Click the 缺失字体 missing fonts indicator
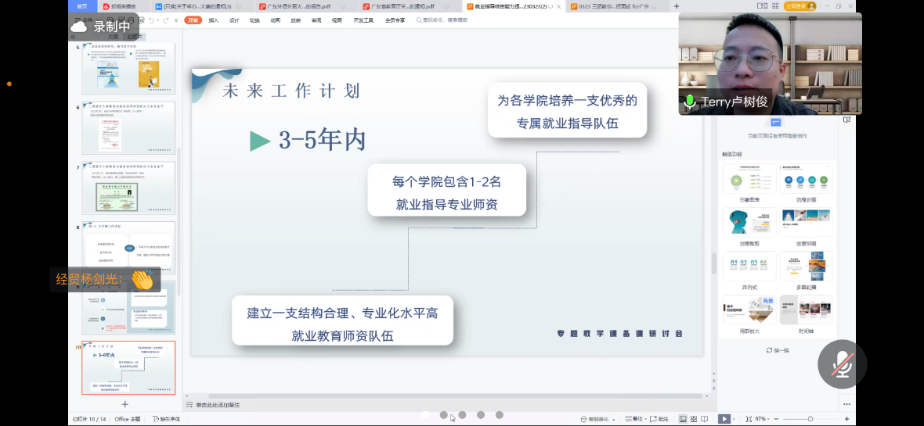924x426 pixels. (x=167, y=419)
